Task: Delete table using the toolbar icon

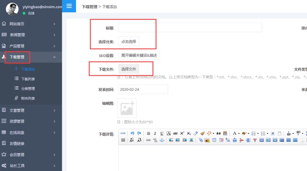Action: click(221, 140)
